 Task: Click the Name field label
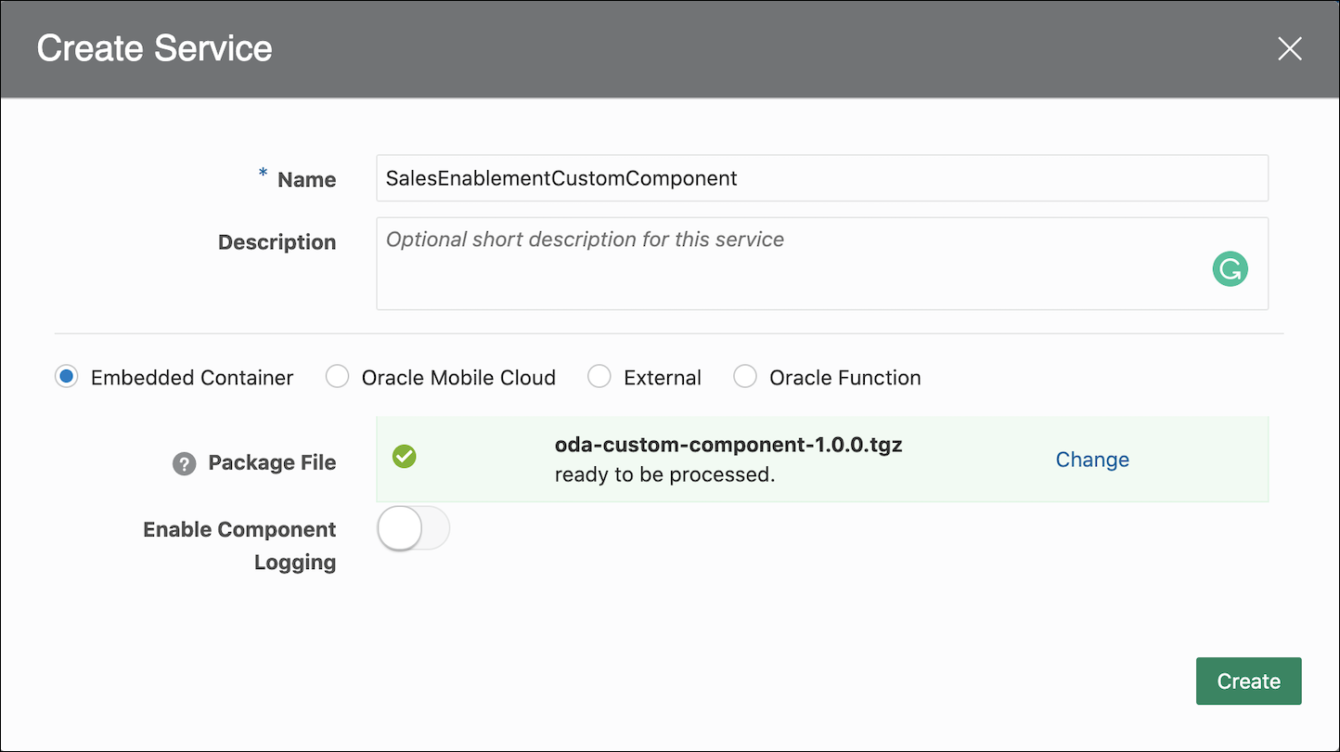pos(306,179)
